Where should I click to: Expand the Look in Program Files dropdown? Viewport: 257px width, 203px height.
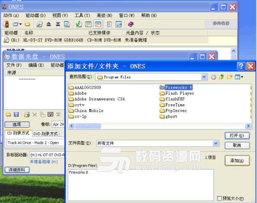pyautogui.click(x=204, y=77)
